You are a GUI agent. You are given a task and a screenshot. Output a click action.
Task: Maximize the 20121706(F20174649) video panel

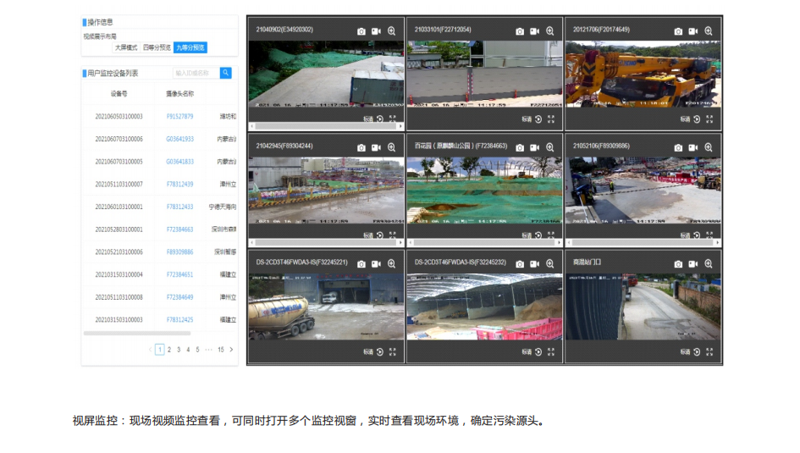coord(709,119)
